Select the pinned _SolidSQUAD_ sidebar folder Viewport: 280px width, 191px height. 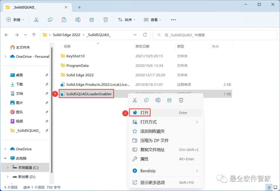(x=25, y=131)
